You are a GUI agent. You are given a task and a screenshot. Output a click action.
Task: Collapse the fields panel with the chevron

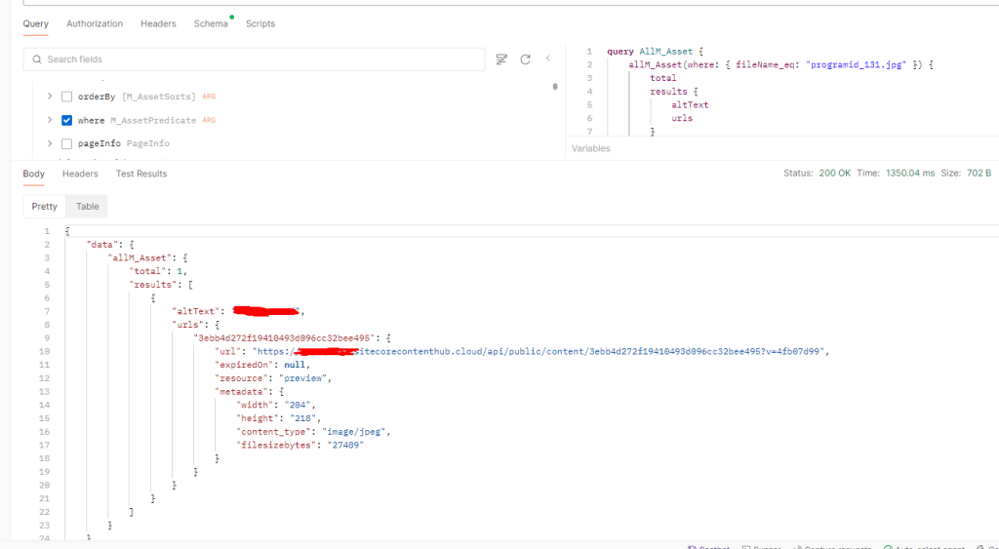[548, 58]
